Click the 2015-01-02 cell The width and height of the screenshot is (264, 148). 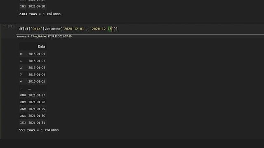(37, 61)
